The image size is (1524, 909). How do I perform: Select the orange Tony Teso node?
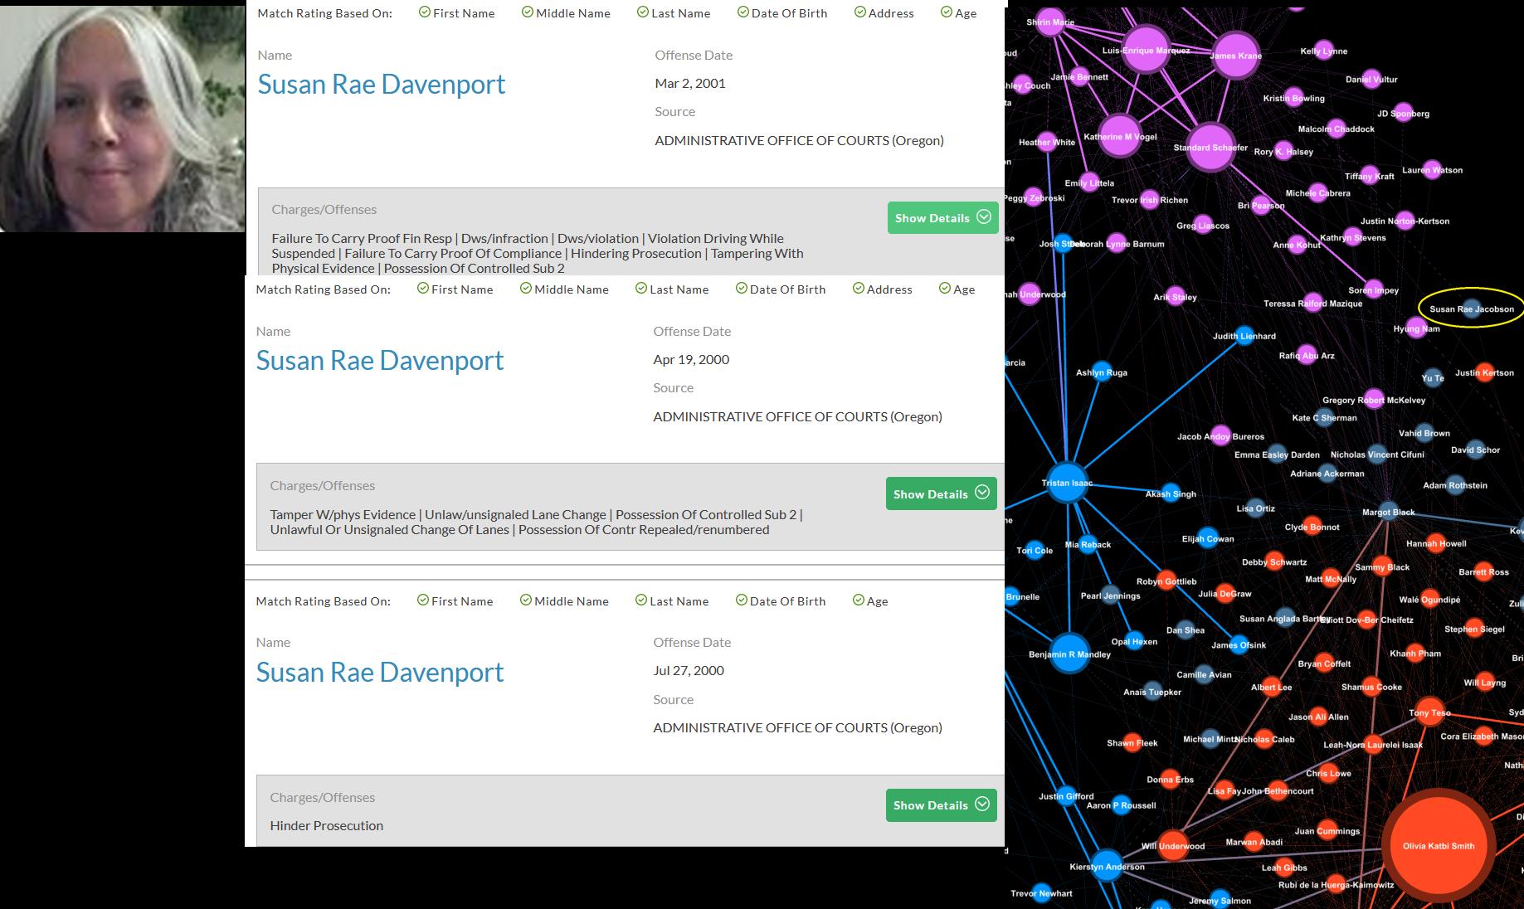coord(1429,712)
